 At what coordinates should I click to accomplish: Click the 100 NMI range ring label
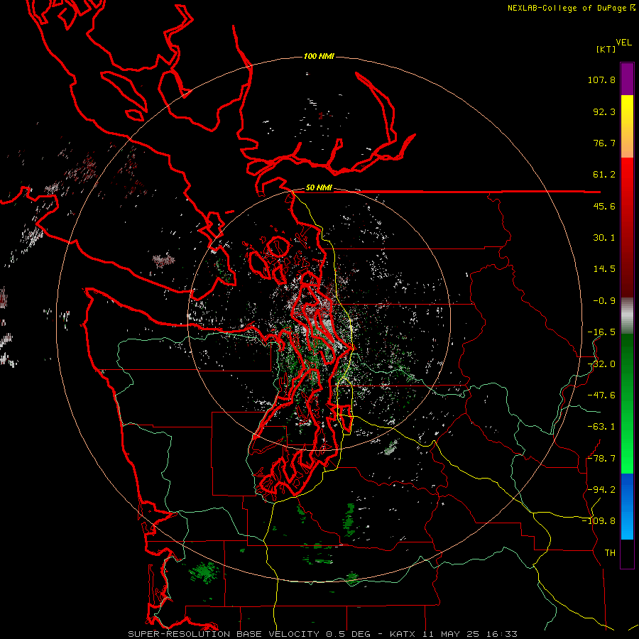pos(319,56)
